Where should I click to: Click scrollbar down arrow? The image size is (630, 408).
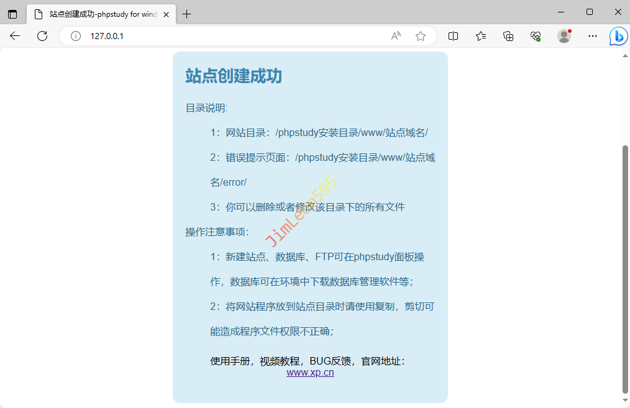pyautogui.click(x=625, y=402)
